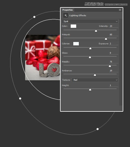Click the Exposure value field
The width and height of the screenshot is (130, 147).
coord(114,44)
